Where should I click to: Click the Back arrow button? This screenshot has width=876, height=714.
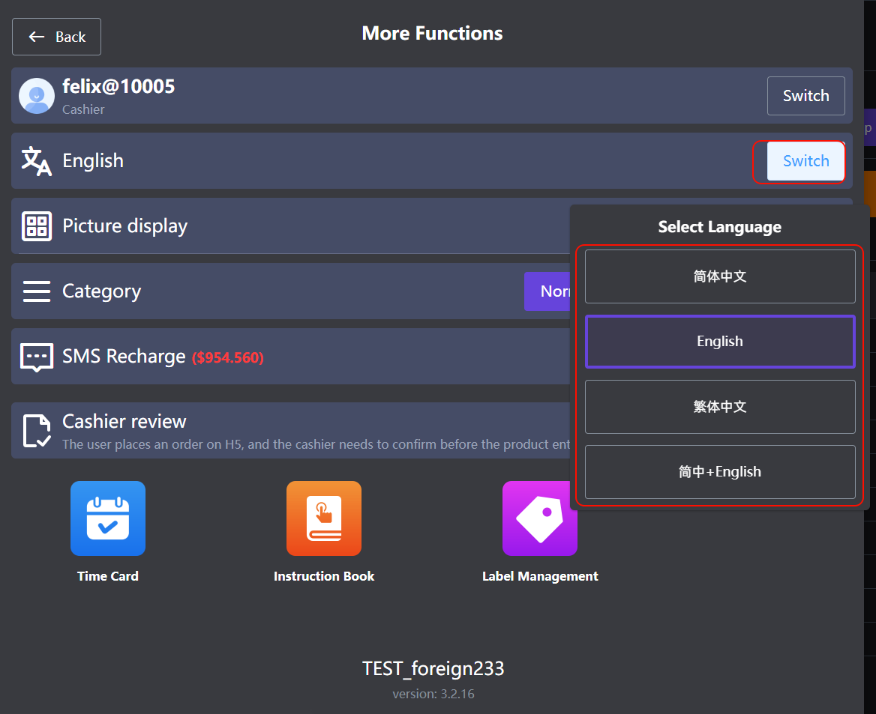point(56,37)
